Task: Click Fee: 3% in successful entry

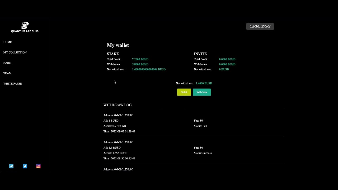Action: click(x=199, y=148)
